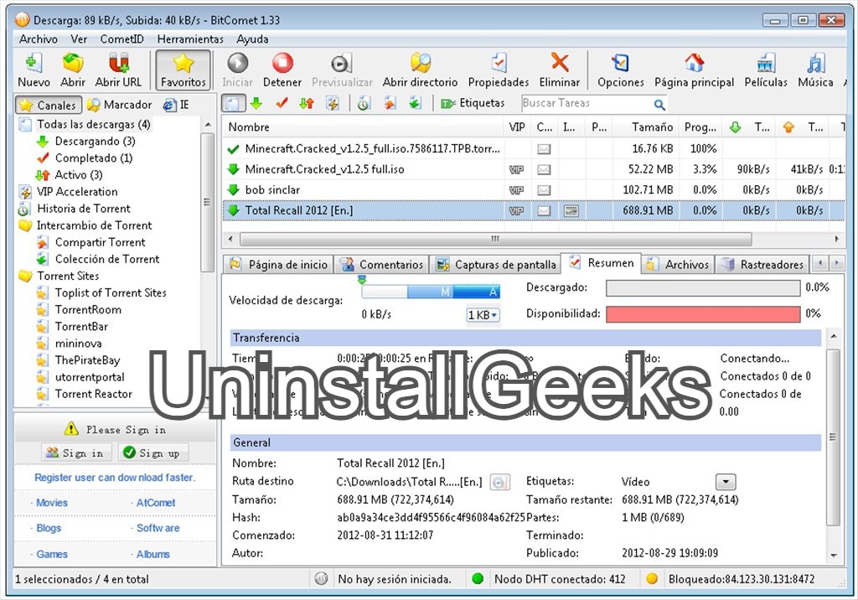This screenshot has width=858, height=600.
Task: Switch to the IE sidebar tab
Action: 177,105
